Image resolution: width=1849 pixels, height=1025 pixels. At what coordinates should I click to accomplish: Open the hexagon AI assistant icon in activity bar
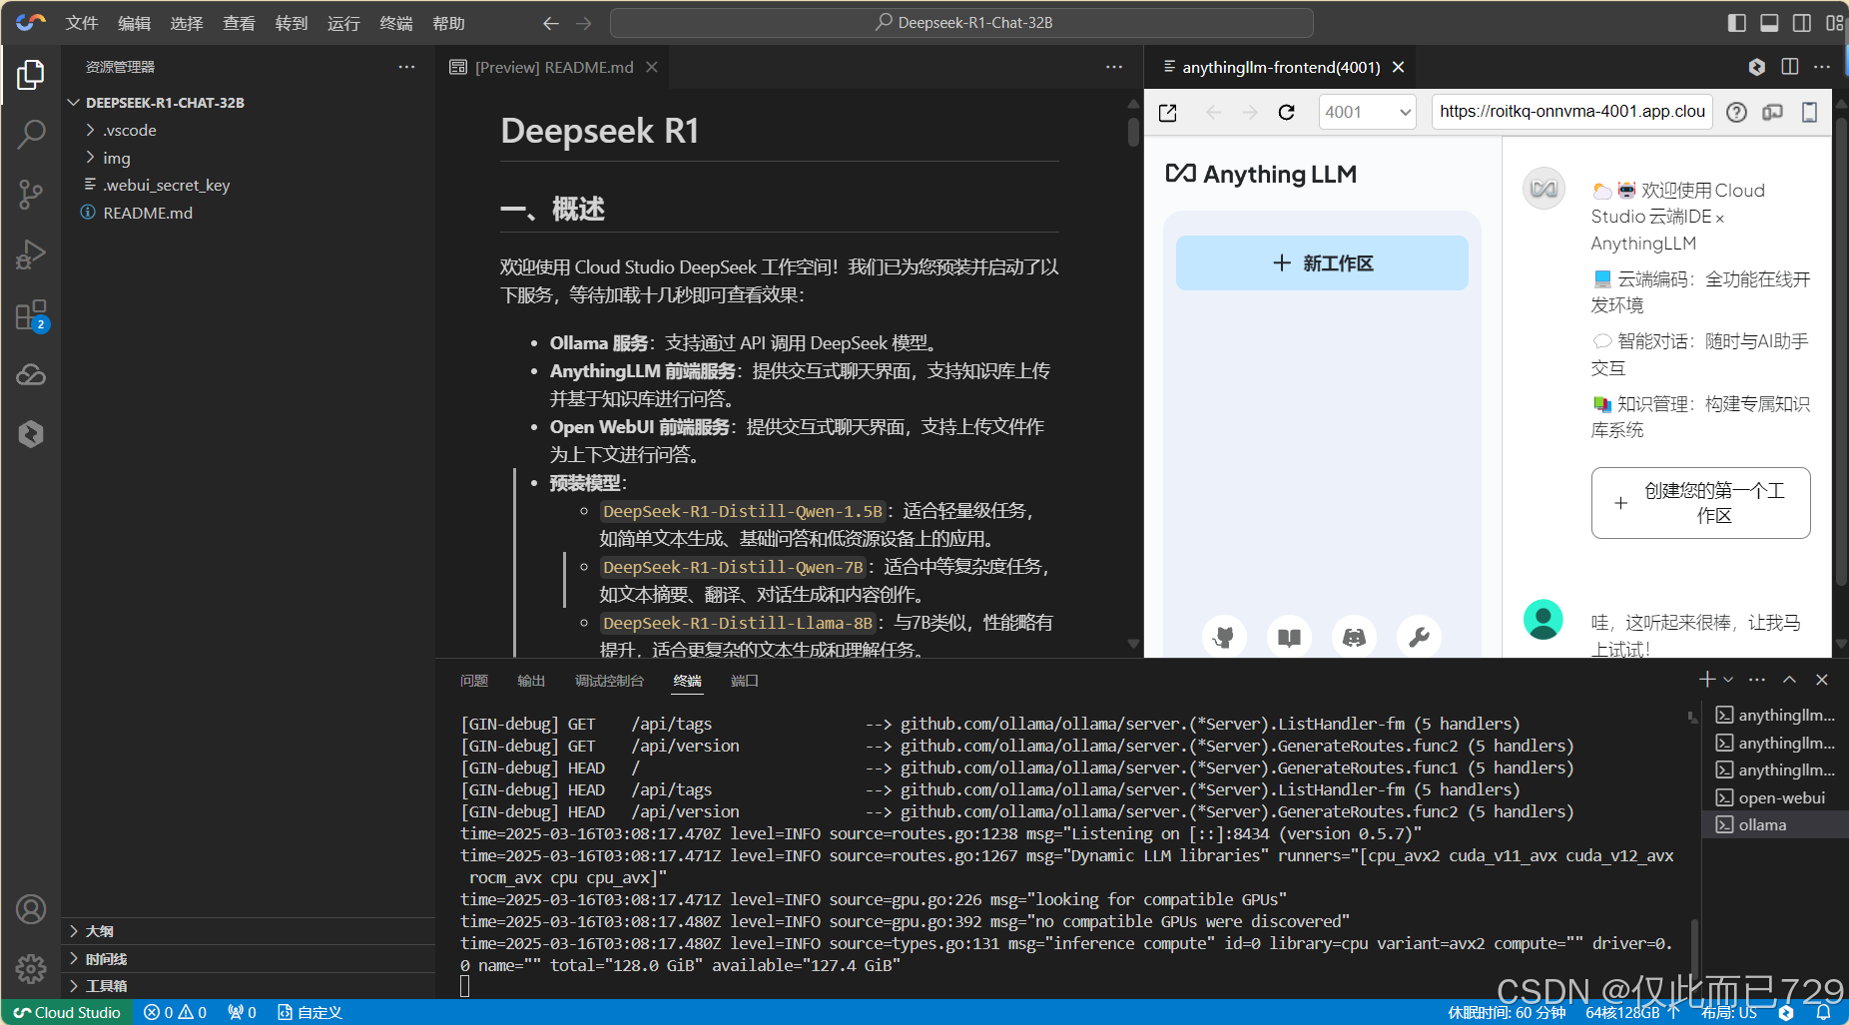click(31, 433)
